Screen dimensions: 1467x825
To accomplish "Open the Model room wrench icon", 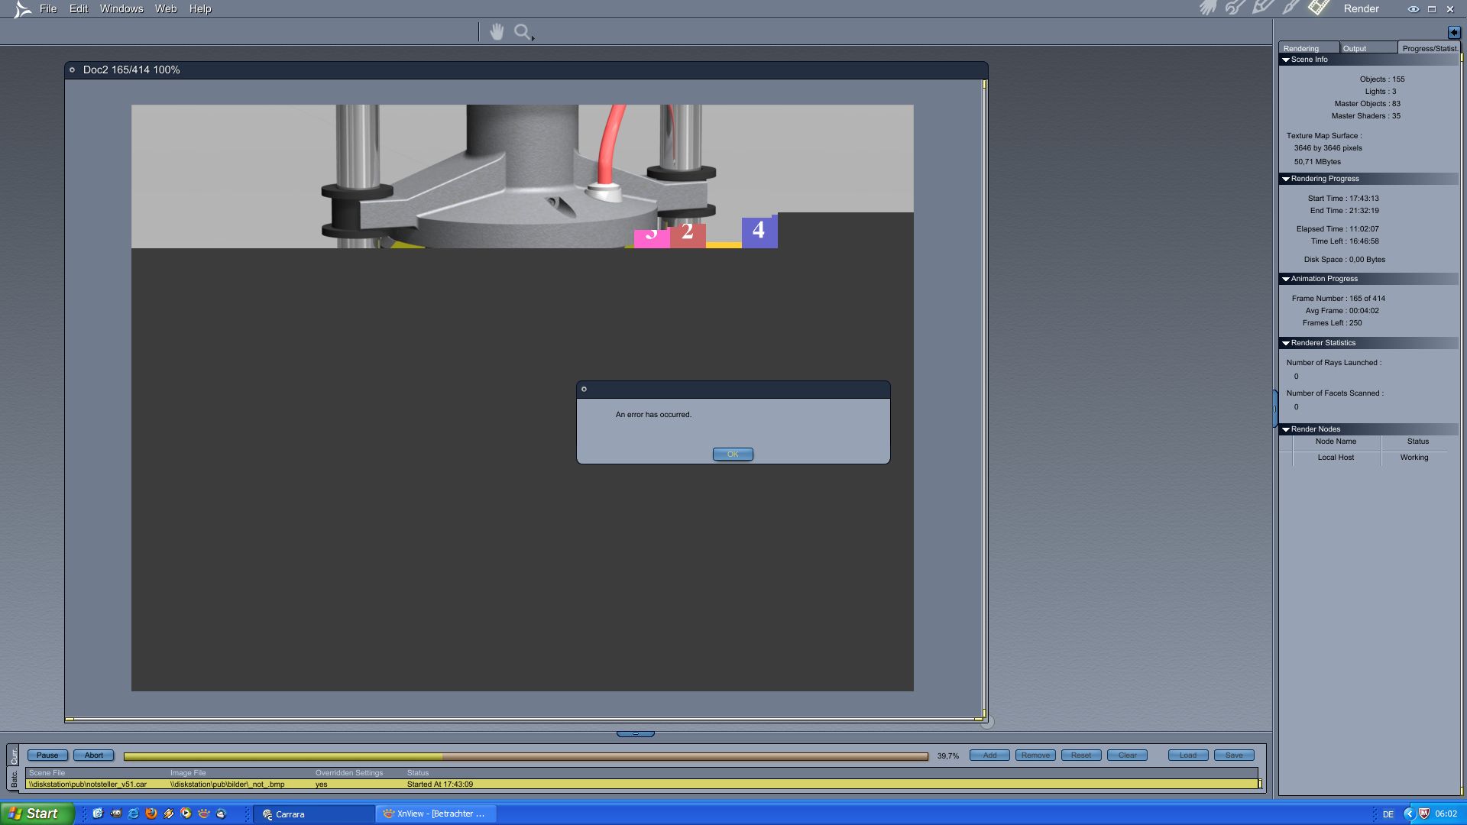I will pos(1235,8).
